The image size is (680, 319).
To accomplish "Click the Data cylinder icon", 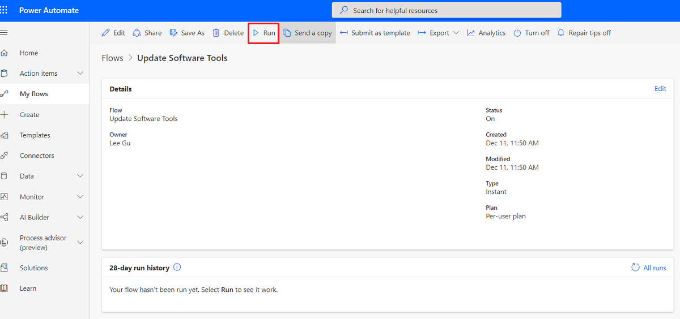I will [x=5, y=176].
